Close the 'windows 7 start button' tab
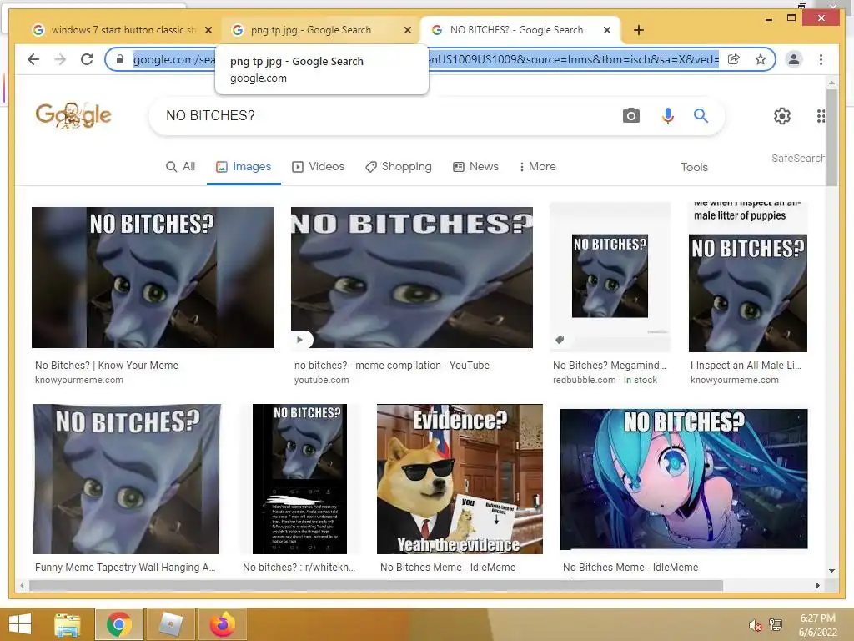 [208, 30]
